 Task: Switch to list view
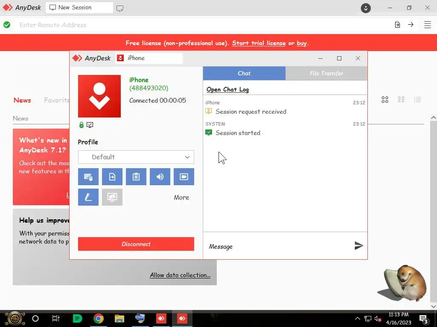click(417, 100)
